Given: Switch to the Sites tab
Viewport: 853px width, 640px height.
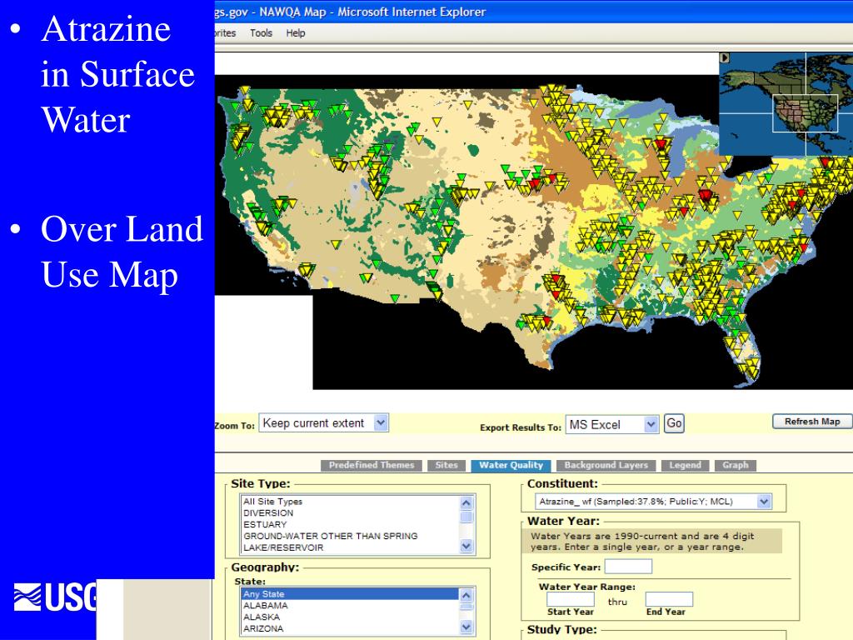Looking at the screenshot, I should [x=446, y=465].
